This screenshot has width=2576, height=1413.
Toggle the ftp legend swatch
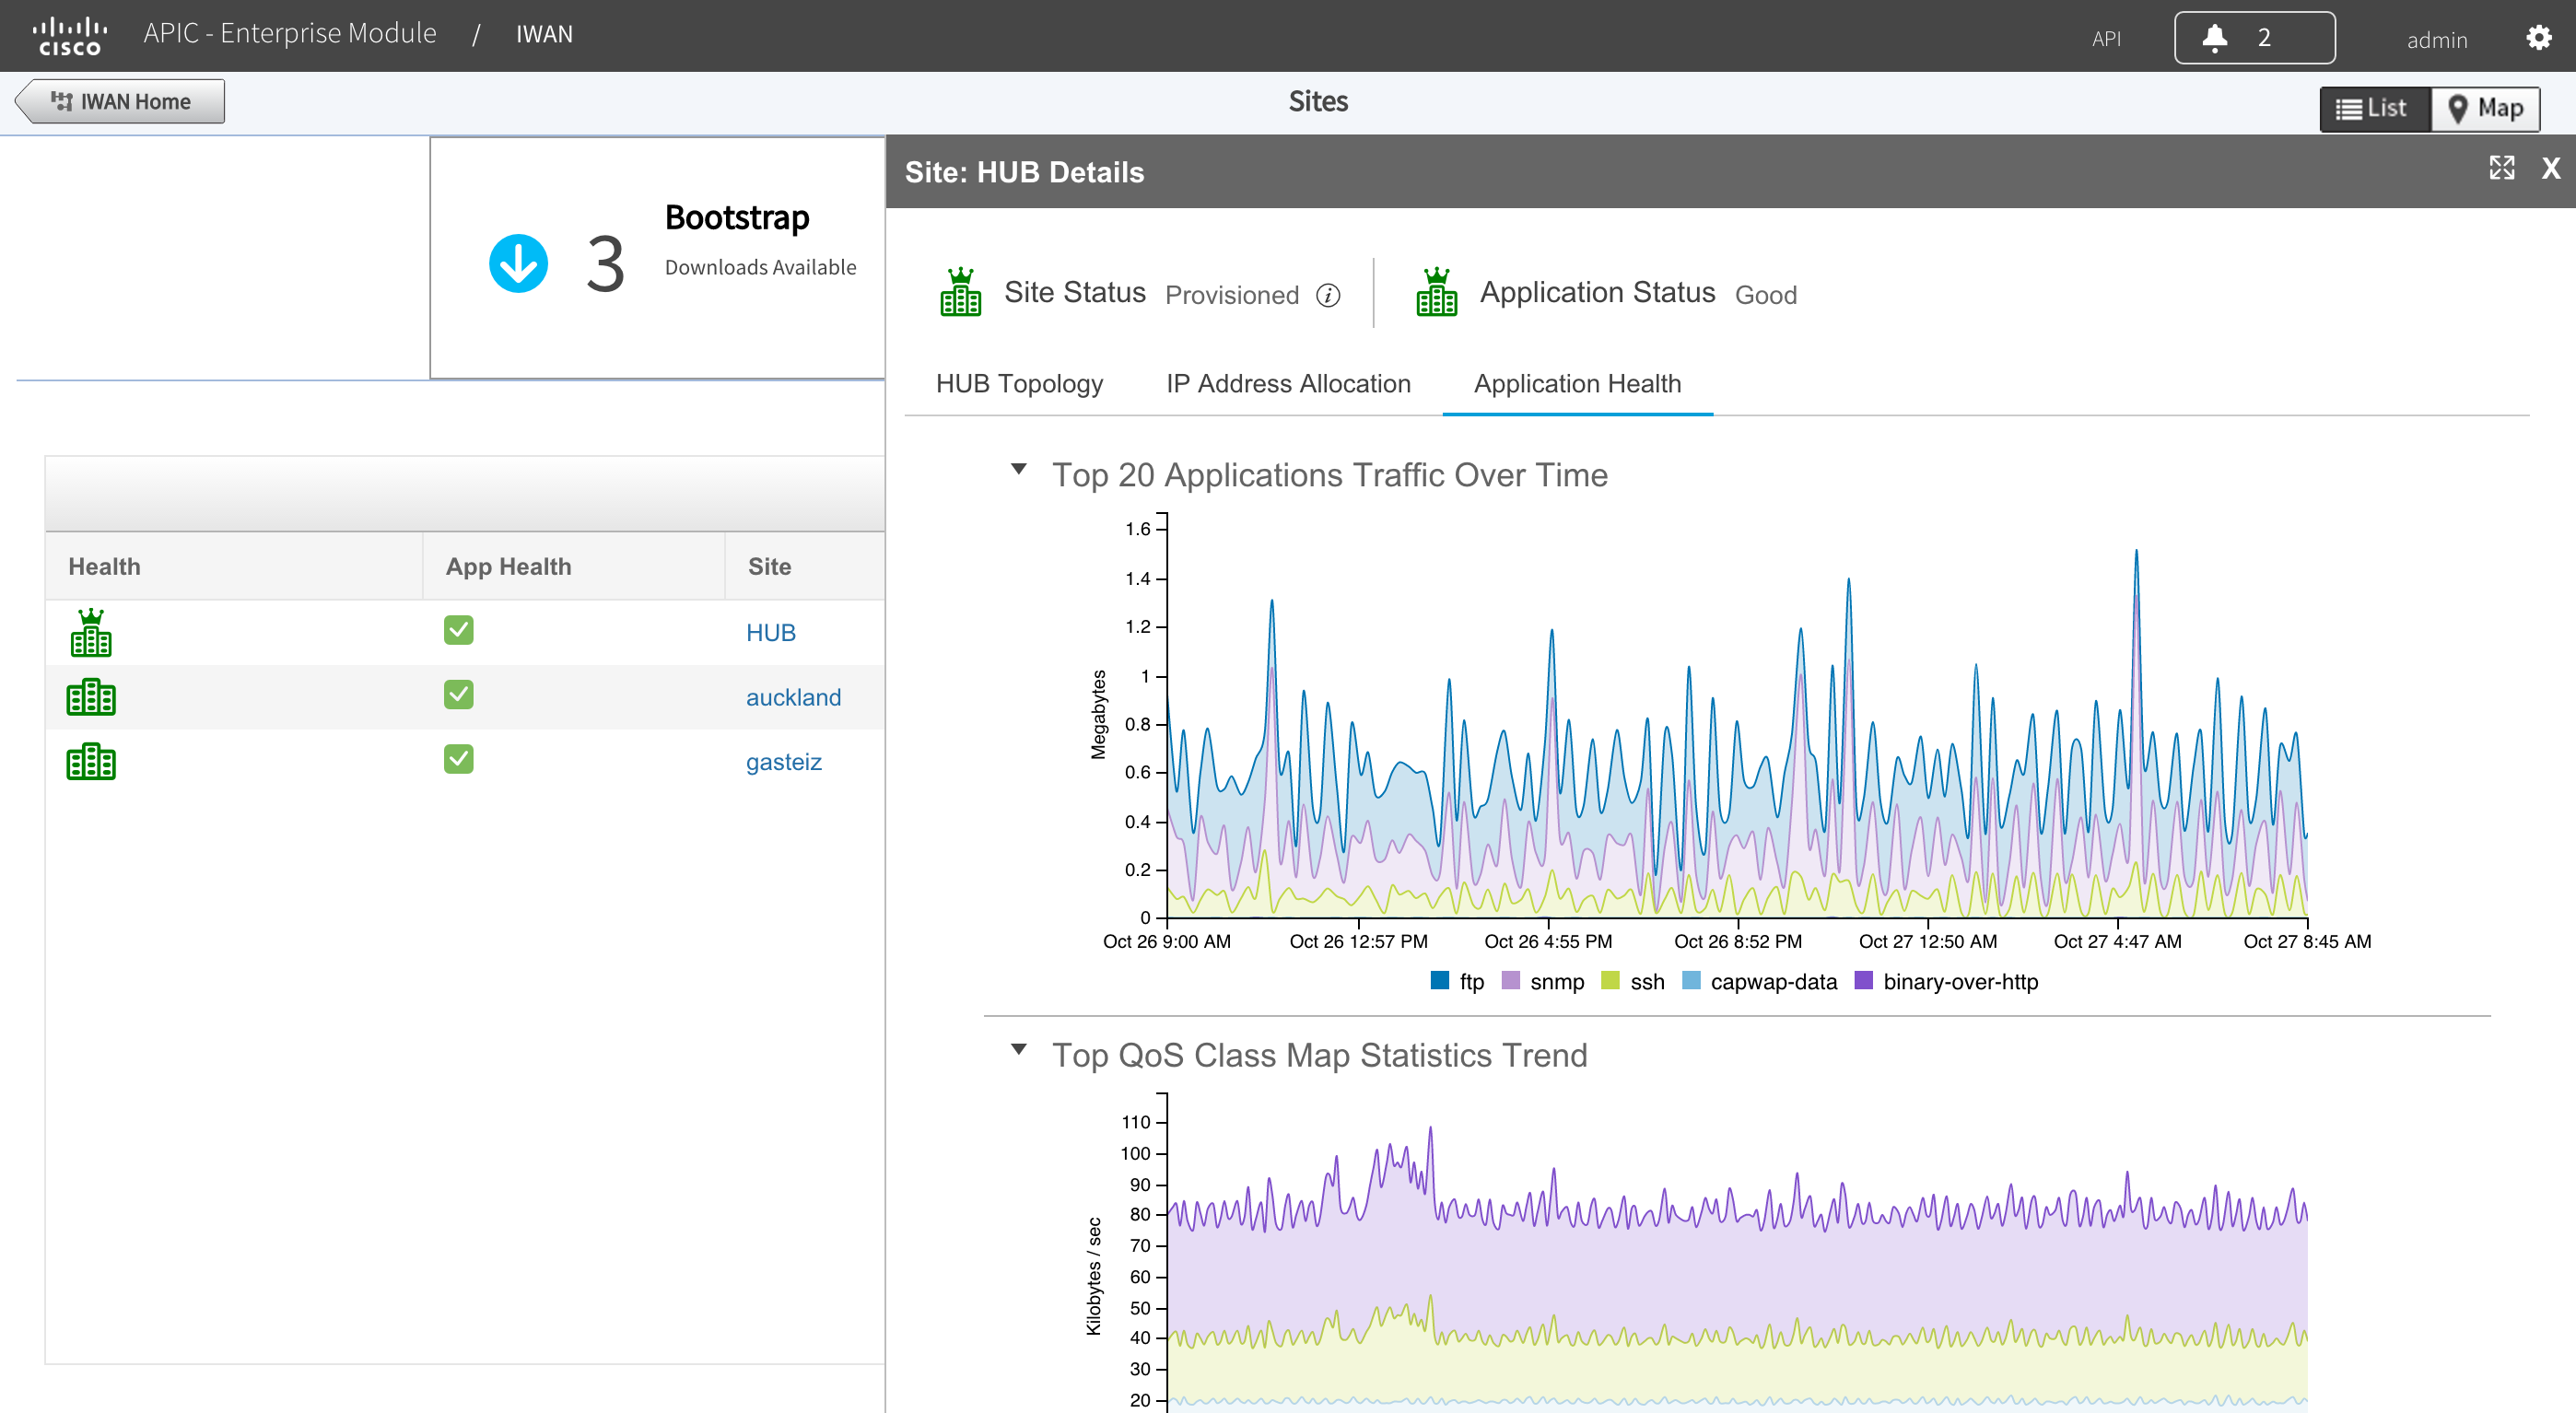(1439, 980)
